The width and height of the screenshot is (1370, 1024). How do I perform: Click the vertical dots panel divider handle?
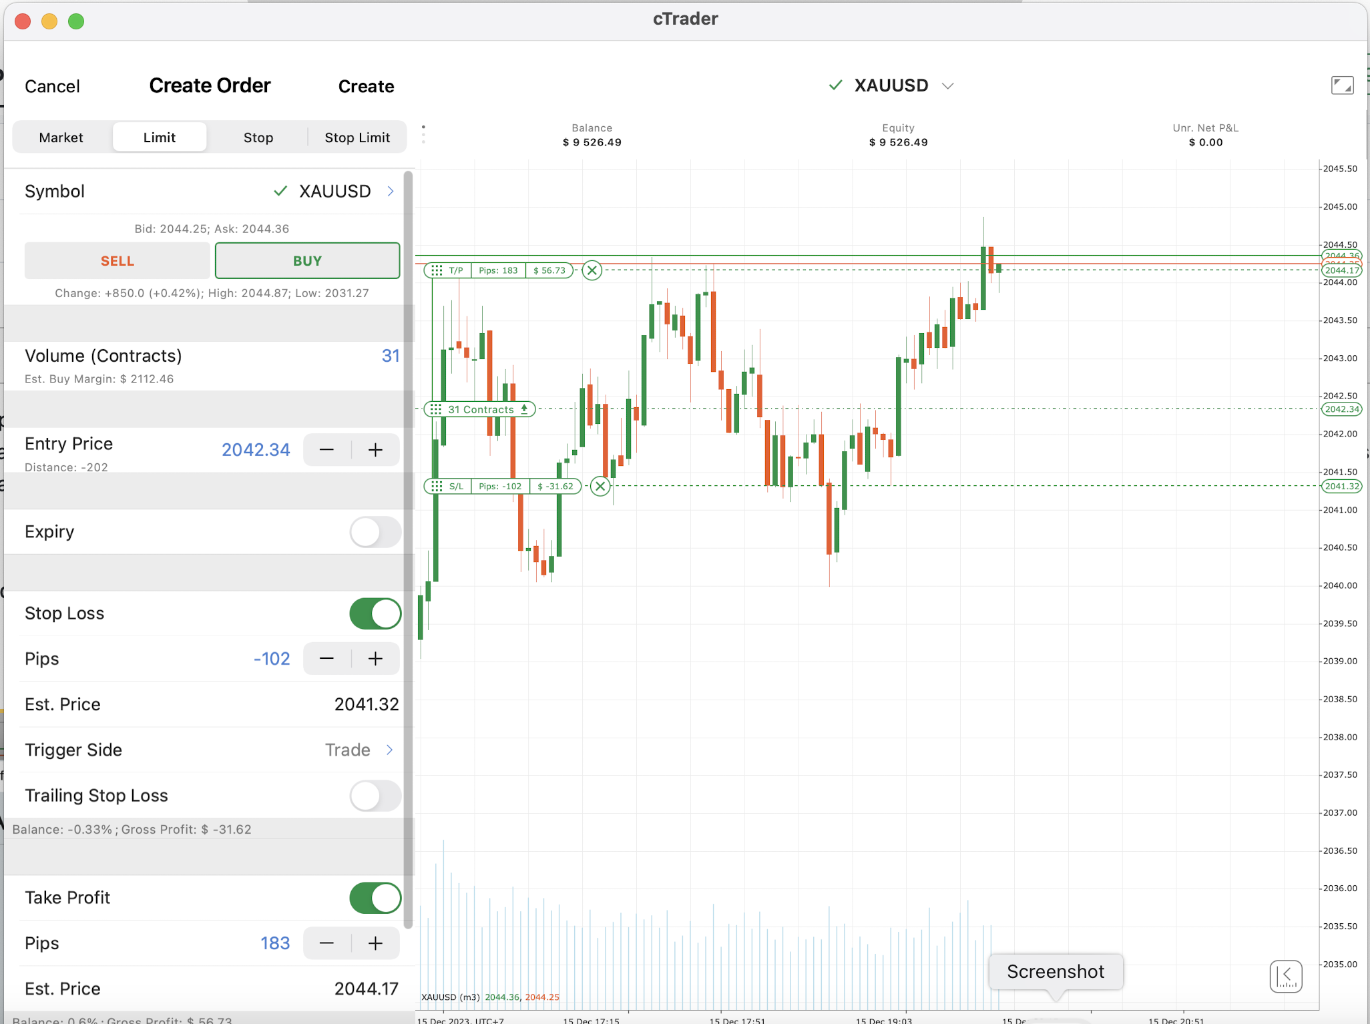click(423, 134)
